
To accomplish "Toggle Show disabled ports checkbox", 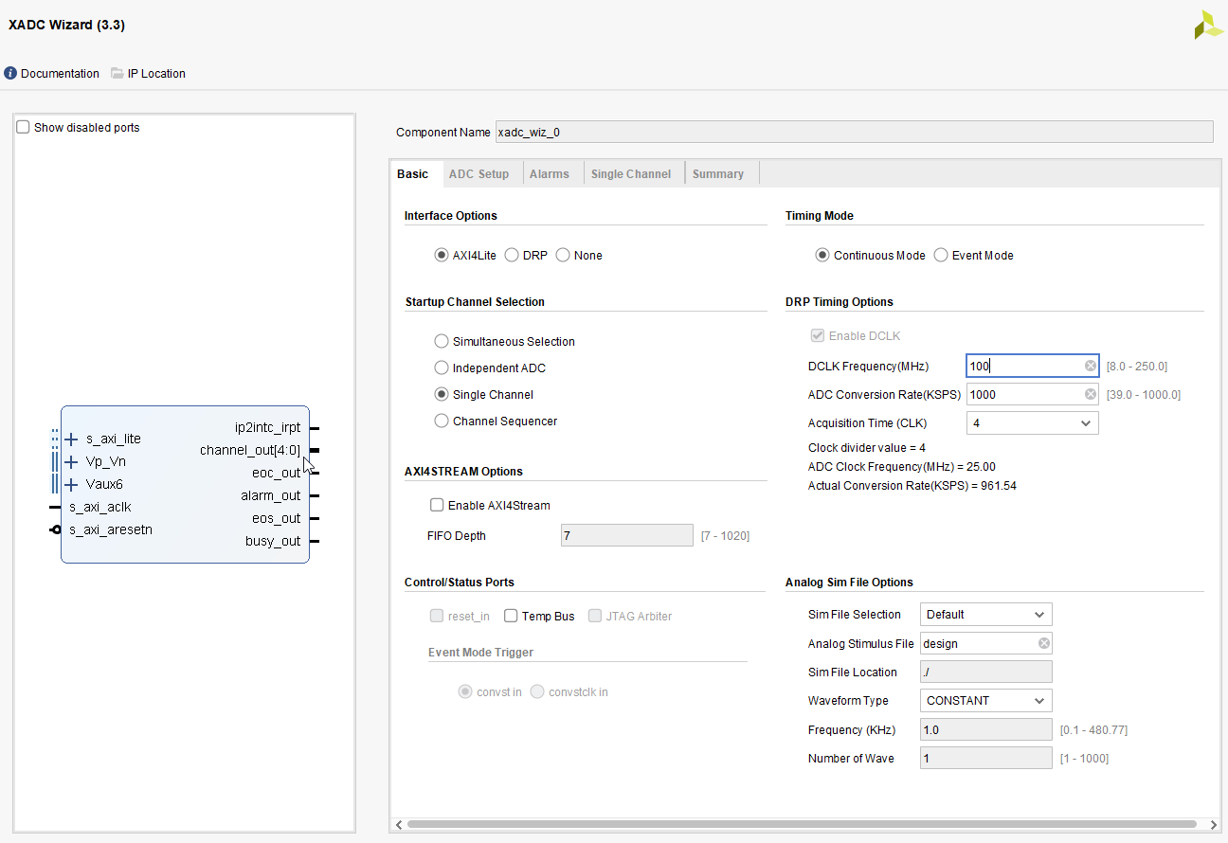I will coord(23,127).
